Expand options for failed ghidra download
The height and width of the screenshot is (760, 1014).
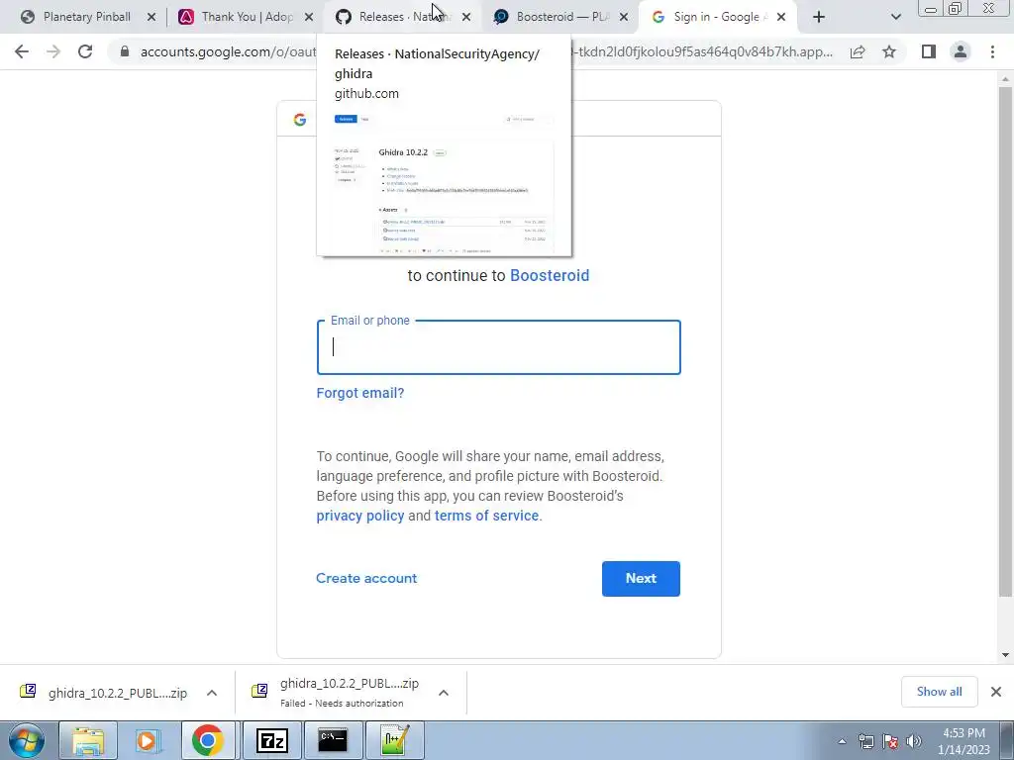tap(443, 693)
